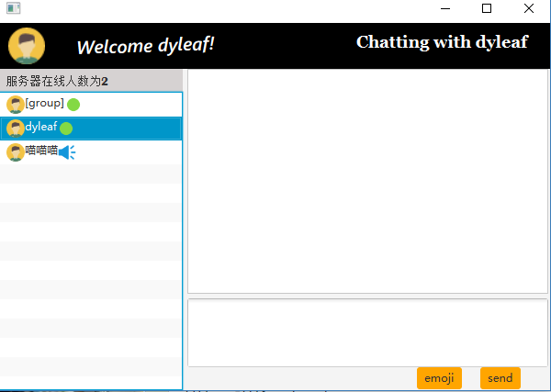
Task: Select the dyleaf contact in the list
Action: point(91,129)
